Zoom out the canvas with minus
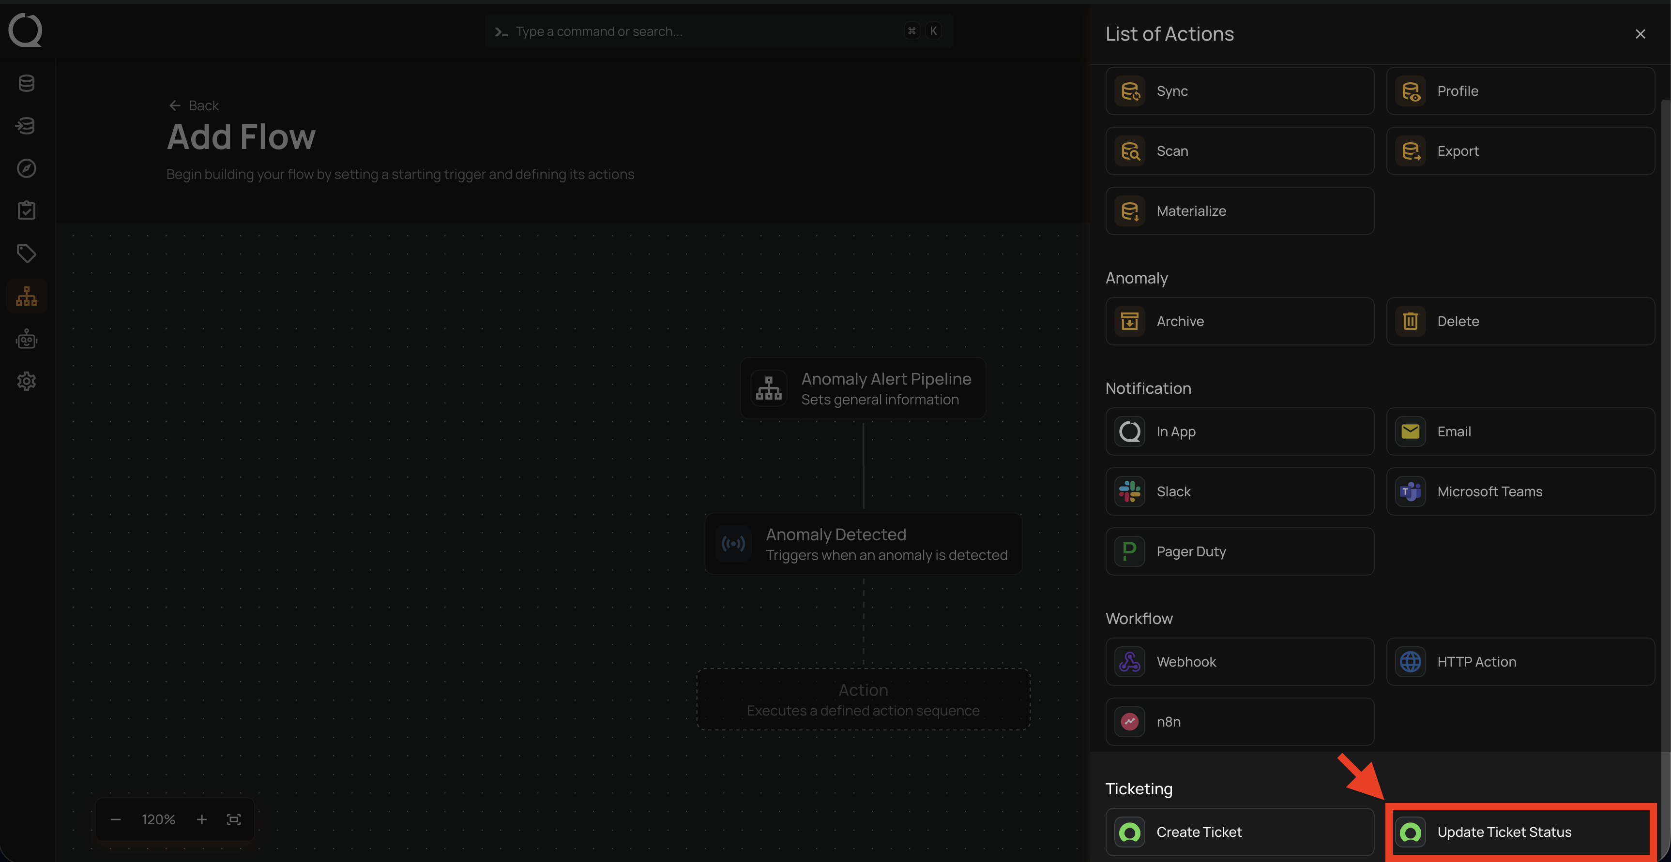This screenshot has width=1671, height=862. pyautogui.click(x=116, y=819)
